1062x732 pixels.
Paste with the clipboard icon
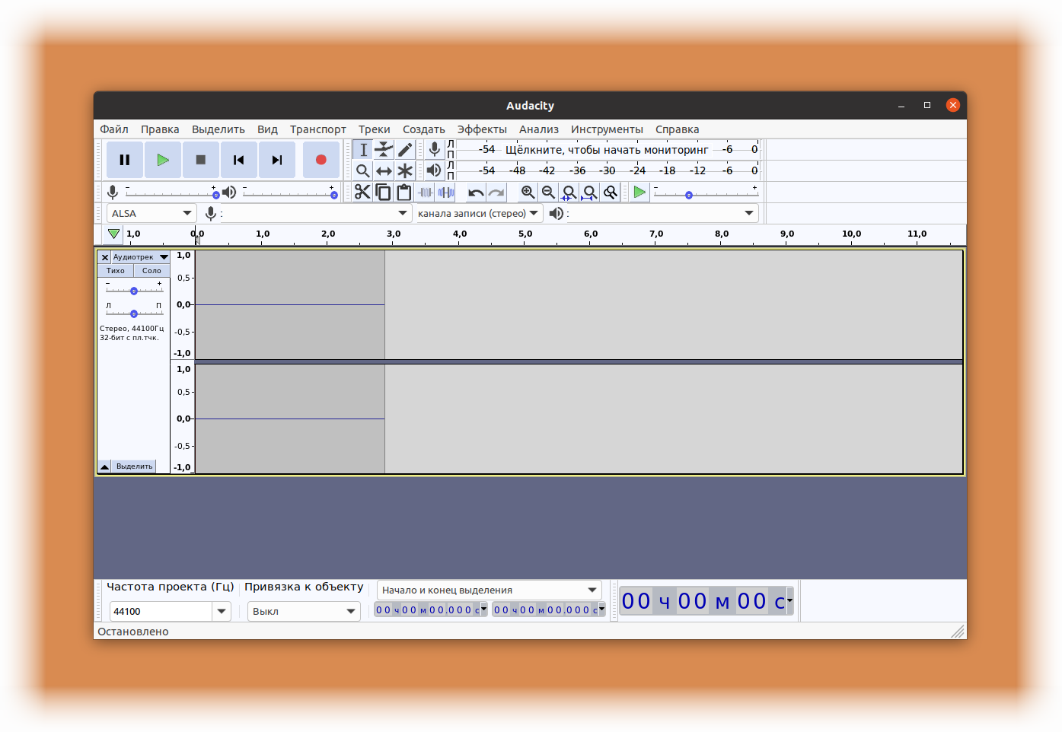[403, 193]
